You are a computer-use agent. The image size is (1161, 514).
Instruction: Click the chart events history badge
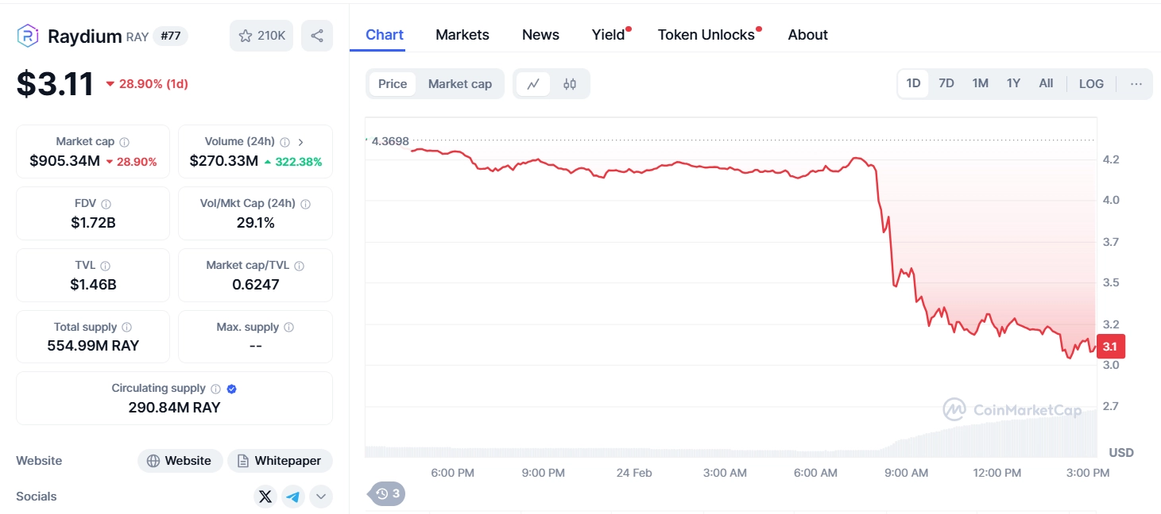point(388,493)
